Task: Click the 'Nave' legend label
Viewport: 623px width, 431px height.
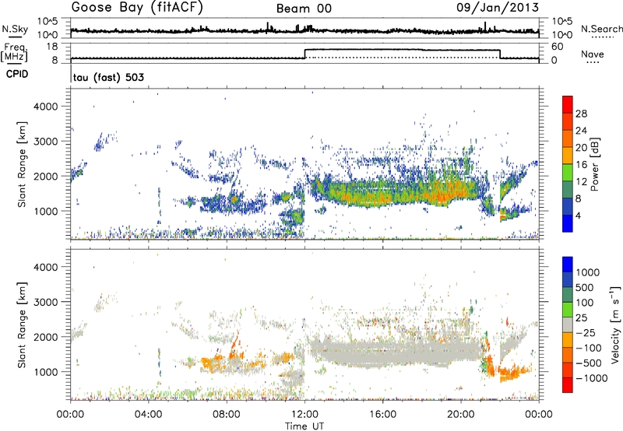Action: pos(593,54)
